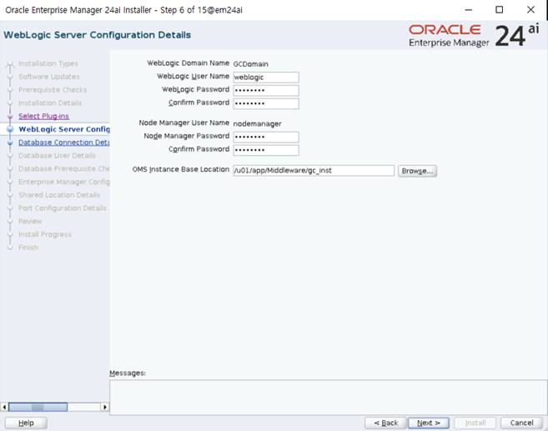Click the WebLogic Server Config step bullet icon
Screen dimensions: 548x431
(10, 129)
